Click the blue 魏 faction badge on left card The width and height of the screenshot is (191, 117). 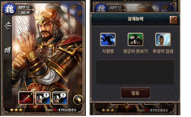pyautogui.click(x=9, y=9)
